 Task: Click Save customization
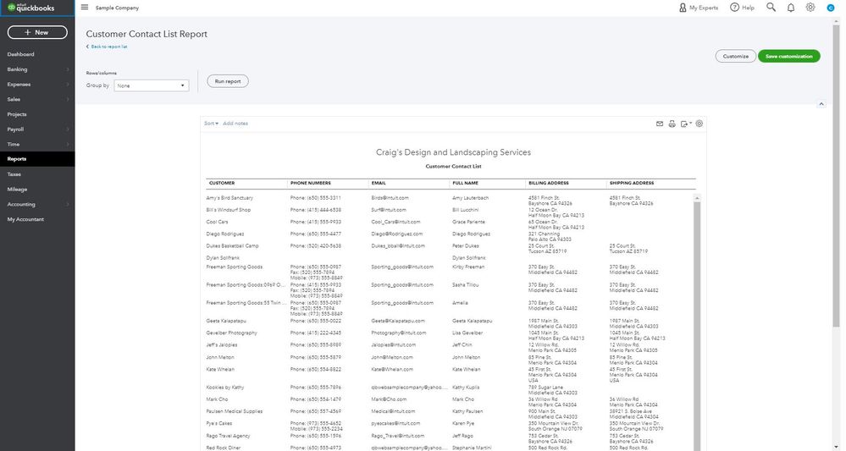point(788,56)
